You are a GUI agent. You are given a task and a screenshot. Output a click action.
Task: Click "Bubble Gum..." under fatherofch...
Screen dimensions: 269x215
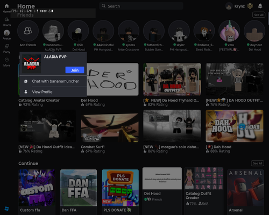(154, 49)
